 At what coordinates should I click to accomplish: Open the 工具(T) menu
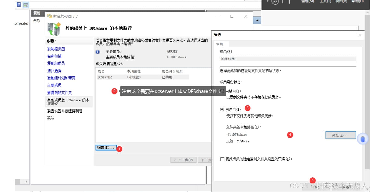[325, 1]
